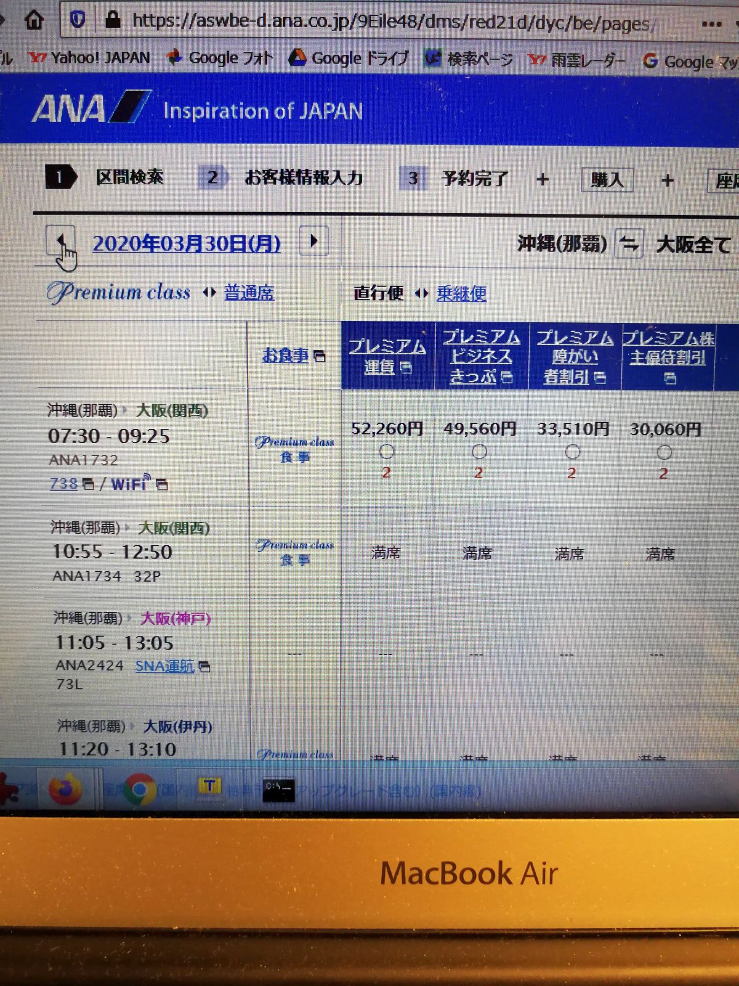
Task: Click the padlock site security icon
Action: 112,20
